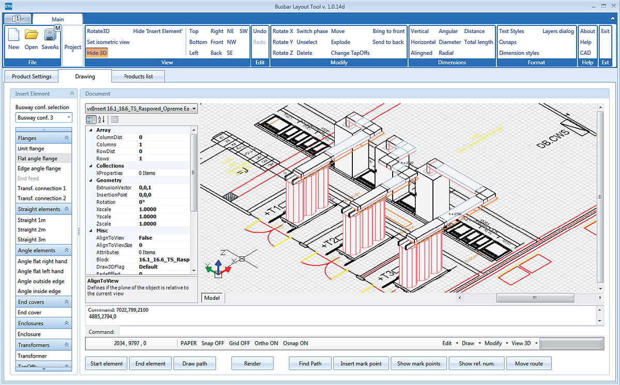
Task: Switch to the Product Settings tab
Action: pos(32,76)
